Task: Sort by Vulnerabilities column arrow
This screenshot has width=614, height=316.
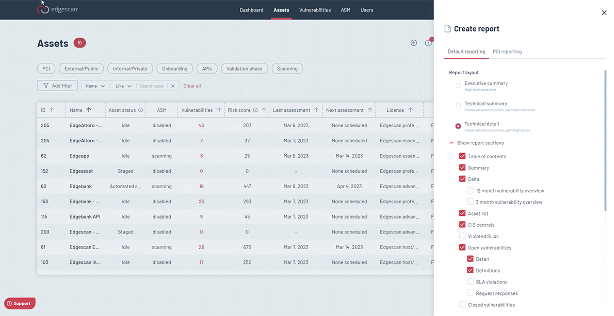Action: point(219,110)
